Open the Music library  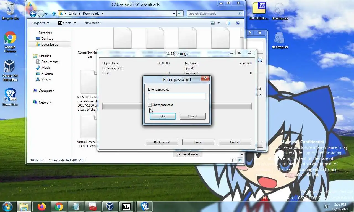[x=46, y=68]
